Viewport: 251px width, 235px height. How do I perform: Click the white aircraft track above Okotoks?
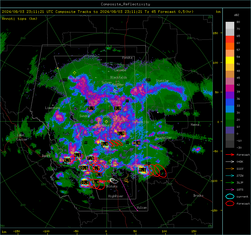click(x=114, y=181)
